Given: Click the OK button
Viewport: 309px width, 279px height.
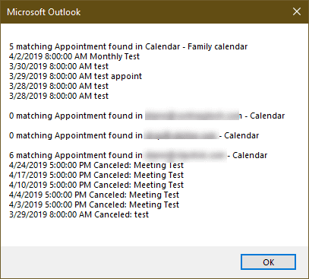Looking at the screenshot, I should (x=268, y=262).
